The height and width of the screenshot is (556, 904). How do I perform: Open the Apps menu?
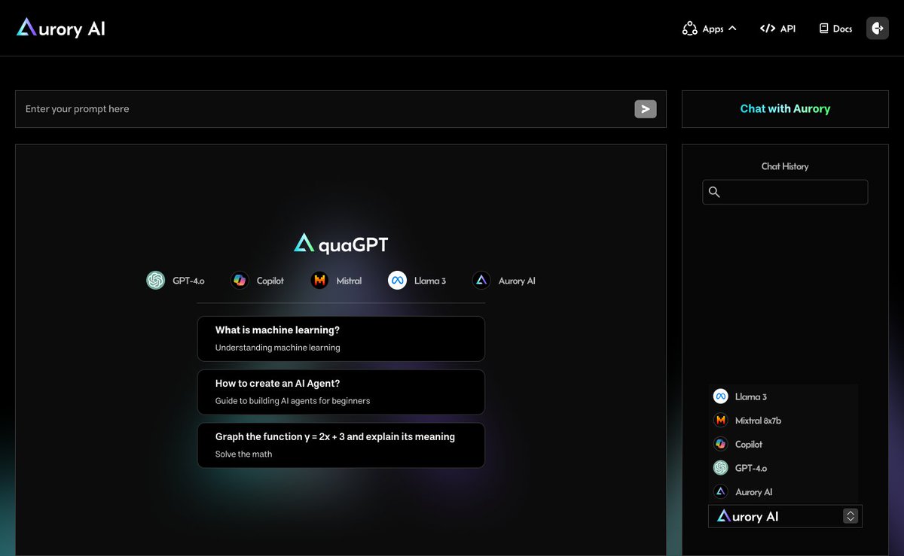pyautogui.click(x=709, y=29)
